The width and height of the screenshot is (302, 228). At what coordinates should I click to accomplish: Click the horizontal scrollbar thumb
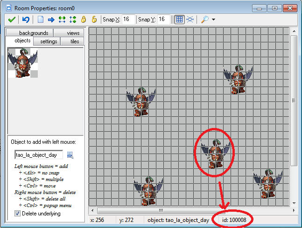point(161,210)
